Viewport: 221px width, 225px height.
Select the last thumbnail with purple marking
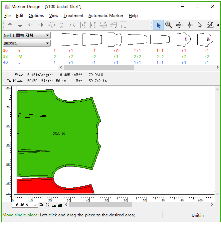click(x=205, y=40)
